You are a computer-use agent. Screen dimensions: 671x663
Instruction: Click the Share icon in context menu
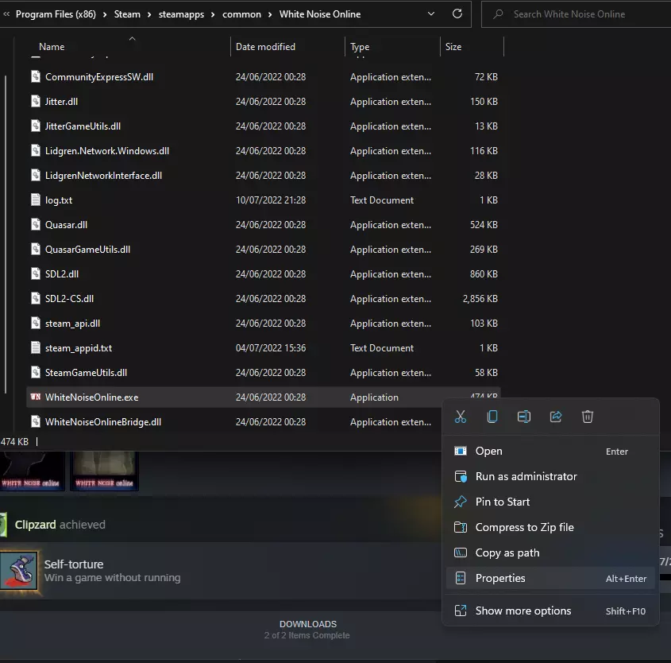pos(556,417)
